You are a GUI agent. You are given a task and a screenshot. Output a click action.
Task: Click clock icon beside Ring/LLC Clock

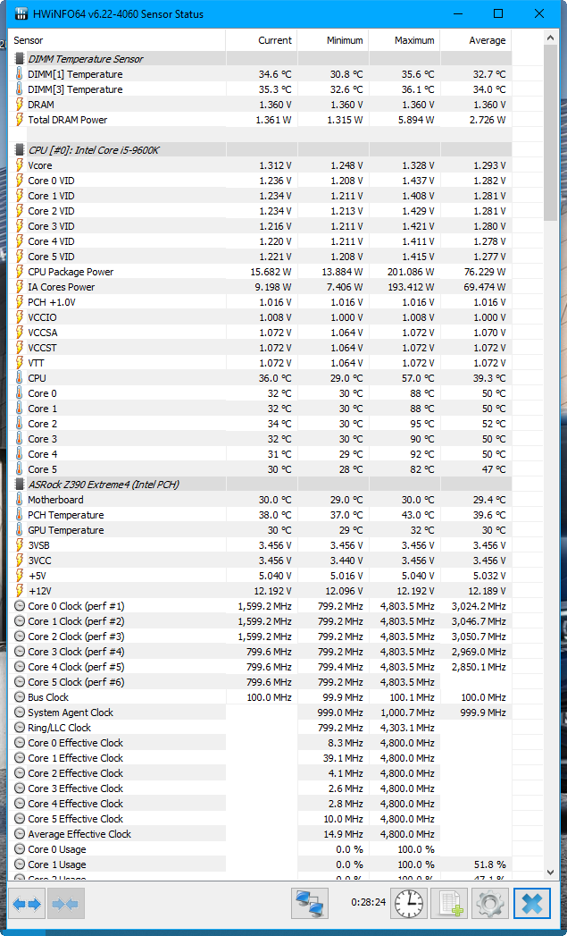(20, 728)
